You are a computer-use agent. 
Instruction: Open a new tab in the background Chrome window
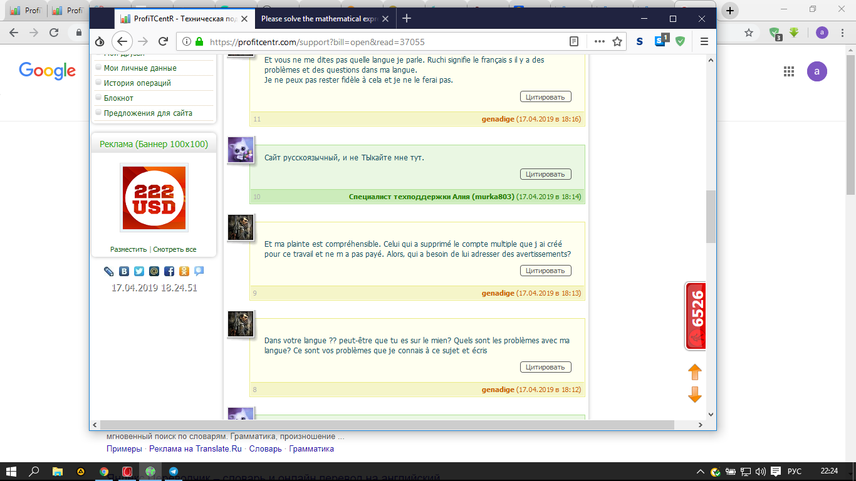(x=730, y=10)
